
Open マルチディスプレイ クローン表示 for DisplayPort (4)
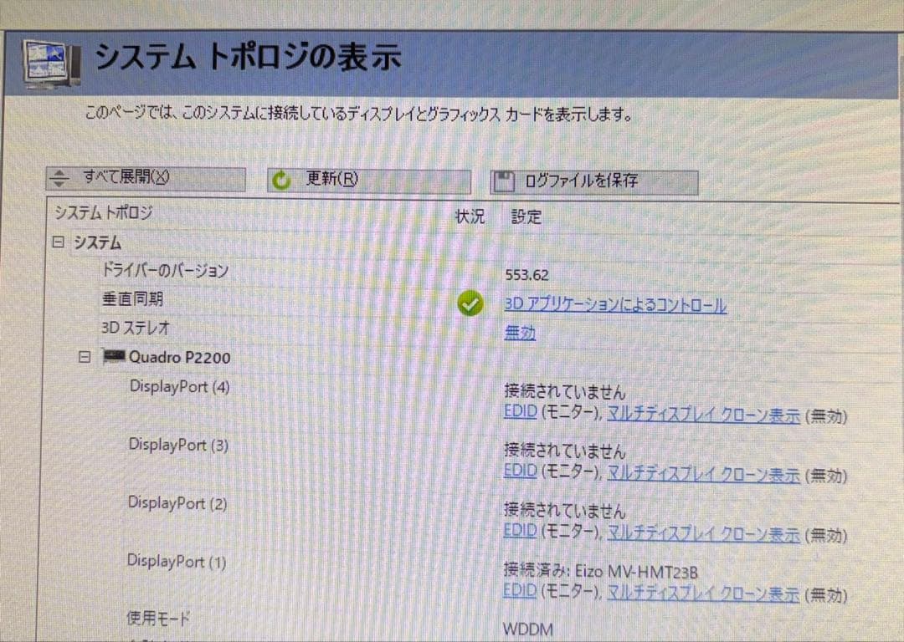coord(701,414)
